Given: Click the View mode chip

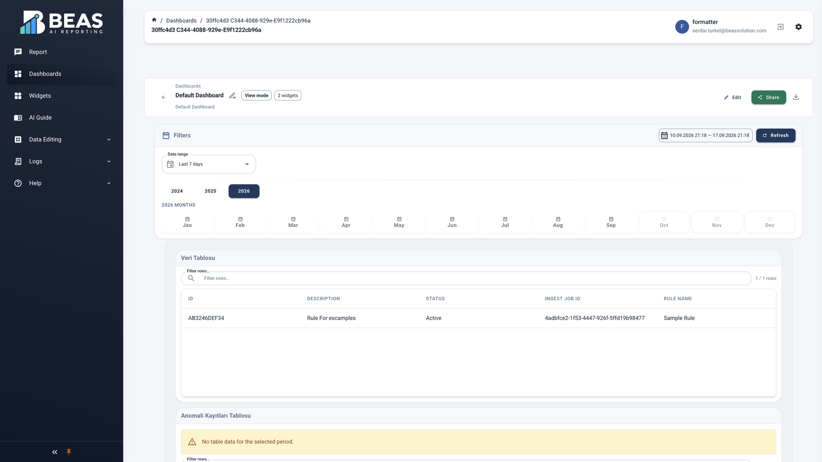Looking at the screenshot, I should click(256, 95).
